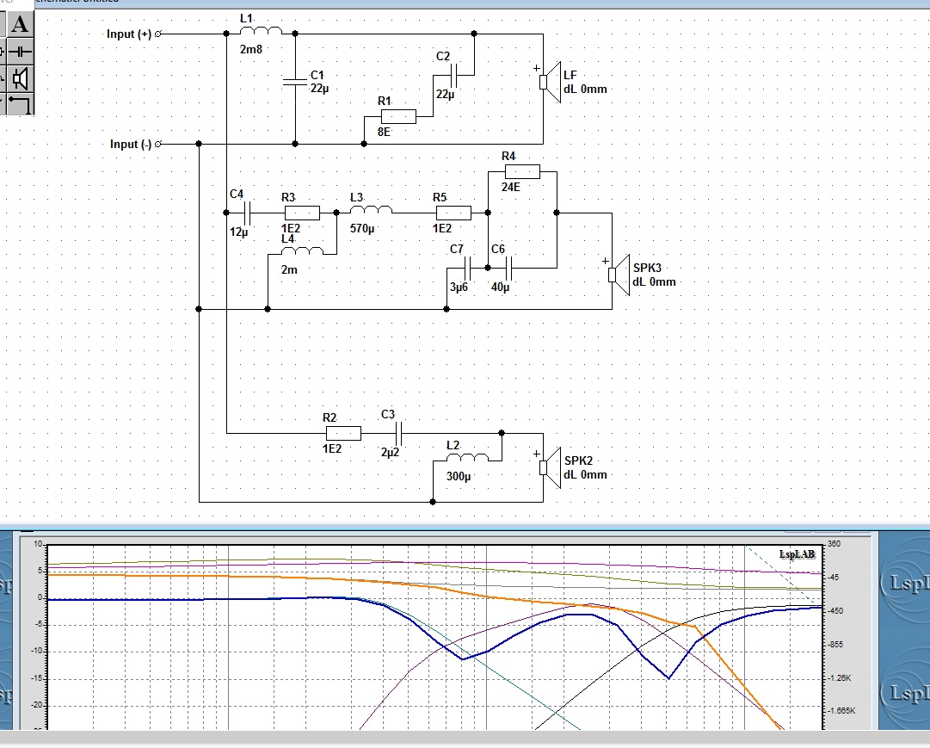Choose the wire connection tool
The height and width of the screenshot is (748, 930).
[20, 103]
